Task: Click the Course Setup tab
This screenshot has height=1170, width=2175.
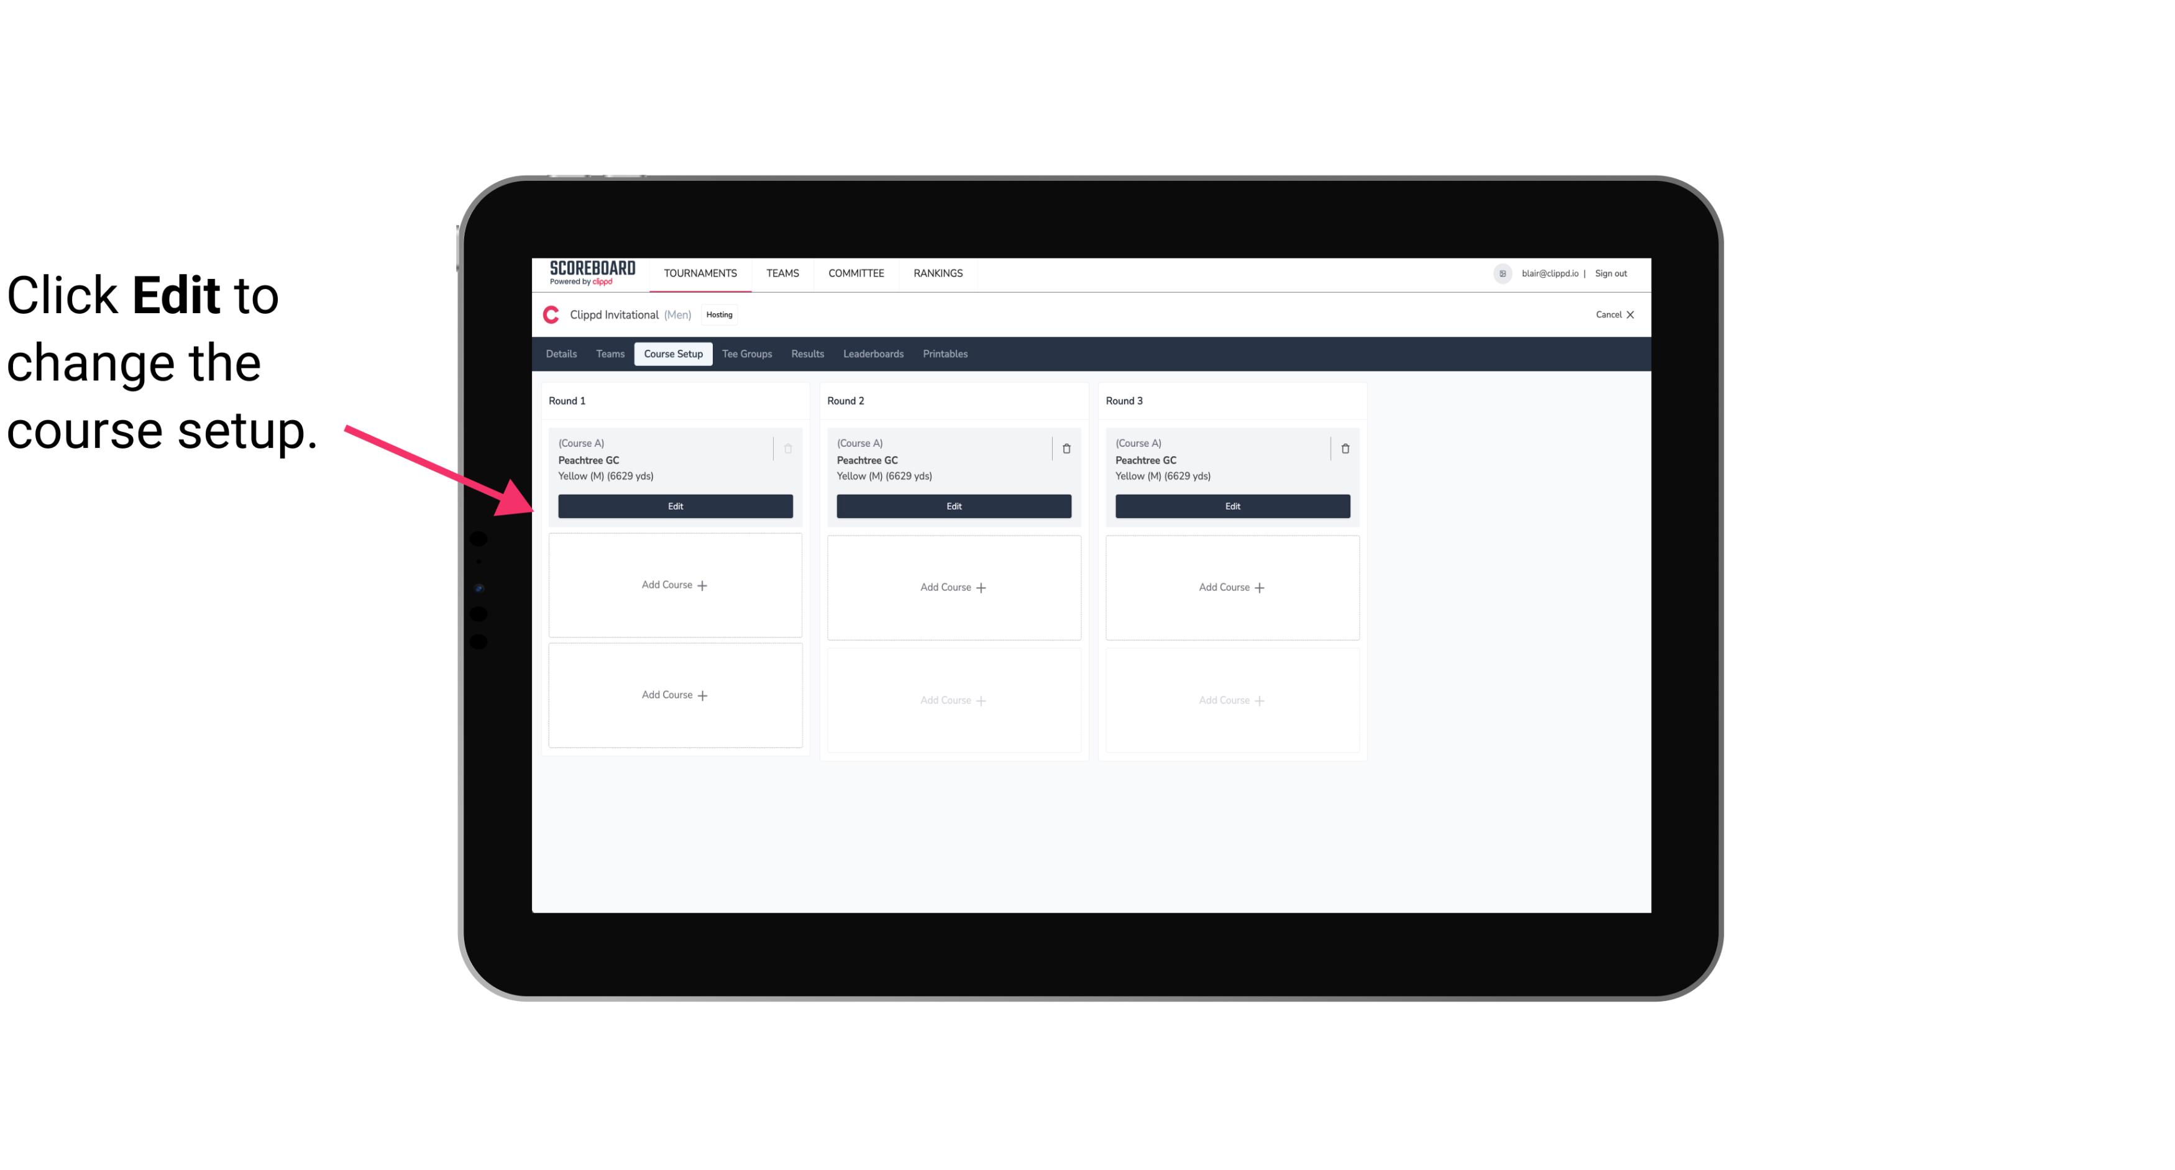Action: [x=672, y=353]
